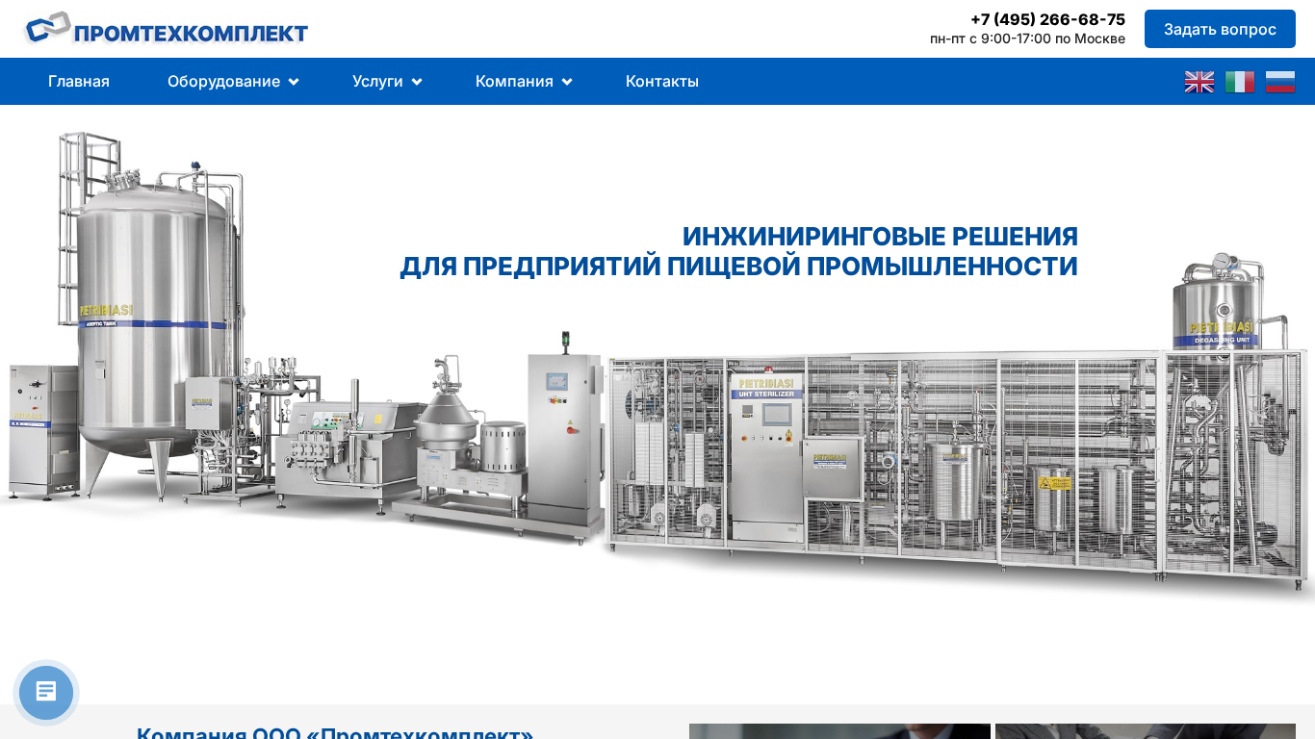This screenshot has height=739, width=1315.
Task: Expand the Компания dropdown arrow
Action: [567, 82]
